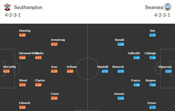Open Cabango's 7.16 rating badge

coord(152,58)
